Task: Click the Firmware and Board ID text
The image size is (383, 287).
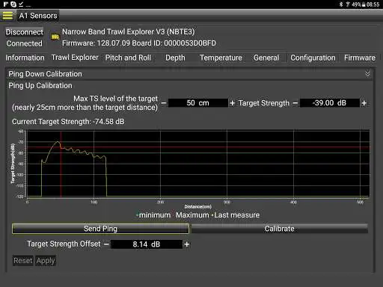Action: click(x=139, y=43)
